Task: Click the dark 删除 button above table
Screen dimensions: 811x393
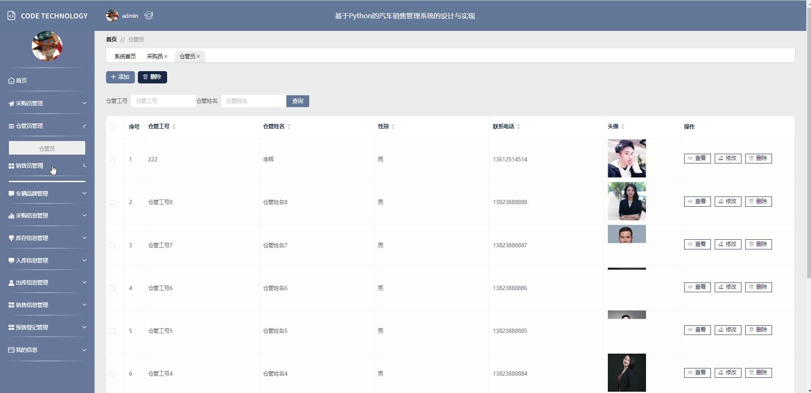Action: pos(152,77)
